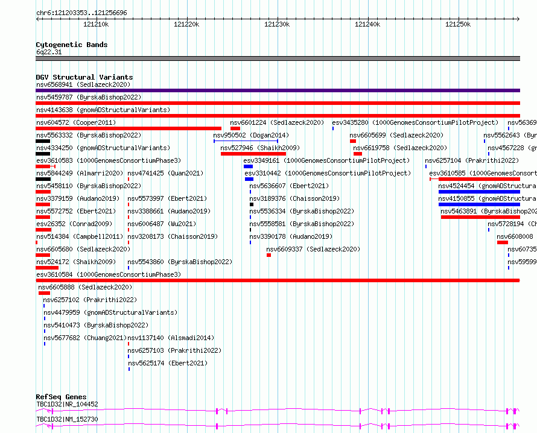Select nsv6257104 (Prakrithi2022) label
Viewport: 537px width, 433px height.
[x=472, y=160]
